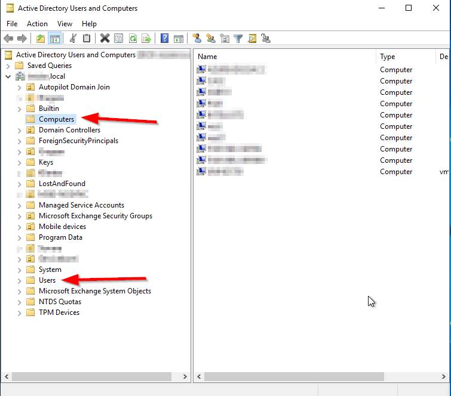
Task: Open the File menu
Action: [12, 24]
